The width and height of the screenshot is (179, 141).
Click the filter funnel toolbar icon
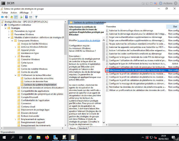tap(36, 17)
